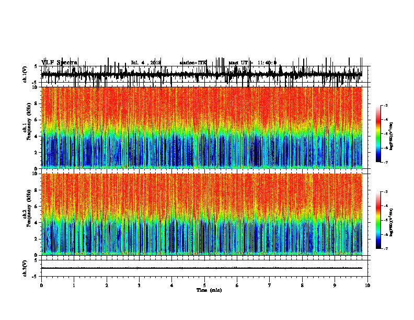Click the "station=ITK" header label
Screen dimensions: 414x320
[x=193, y=63]
